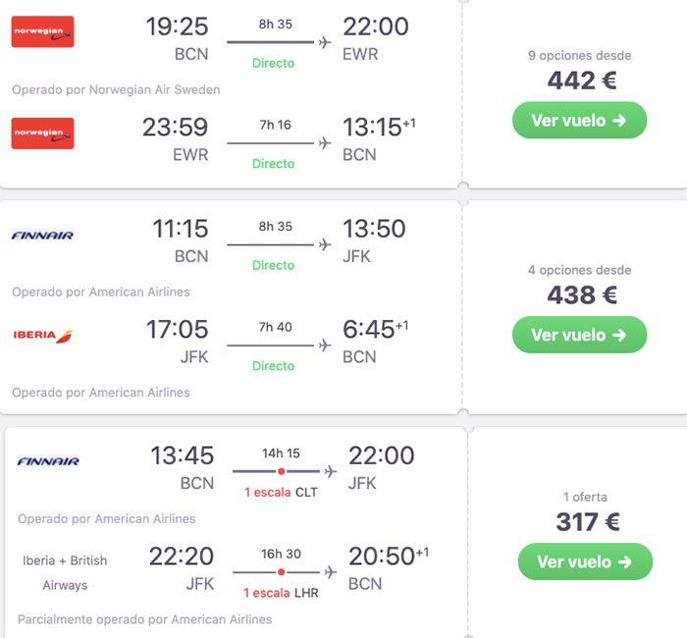687x638 pixels.
Task: Click the red stopover dot for the CLT layover
Action: [x=281, y=471]
